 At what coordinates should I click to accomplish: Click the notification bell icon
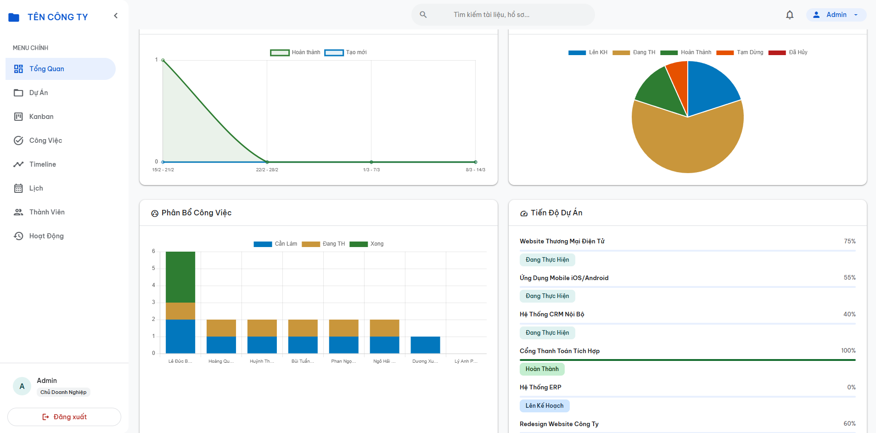coord(790,15)
